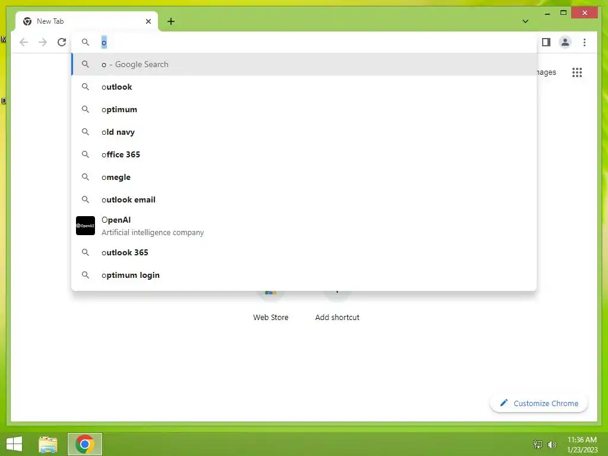Image resolution: width=608 pixels, height=456 pixels.
Task: Open the network tray icon
Action: click(537, 444)
